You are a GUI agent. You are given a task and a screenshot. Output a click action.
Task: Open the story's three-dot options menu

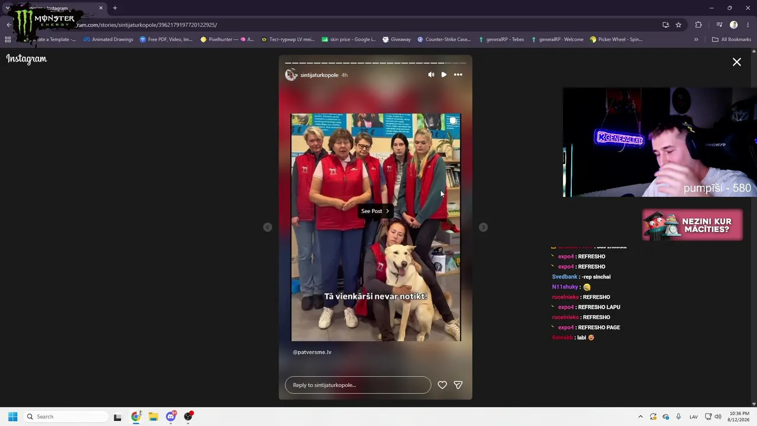tap(458, 75)
